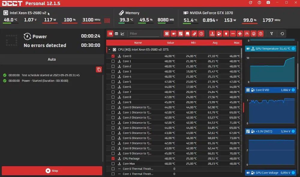Stop the running Power test
The image size is (300, 177).
52,171
